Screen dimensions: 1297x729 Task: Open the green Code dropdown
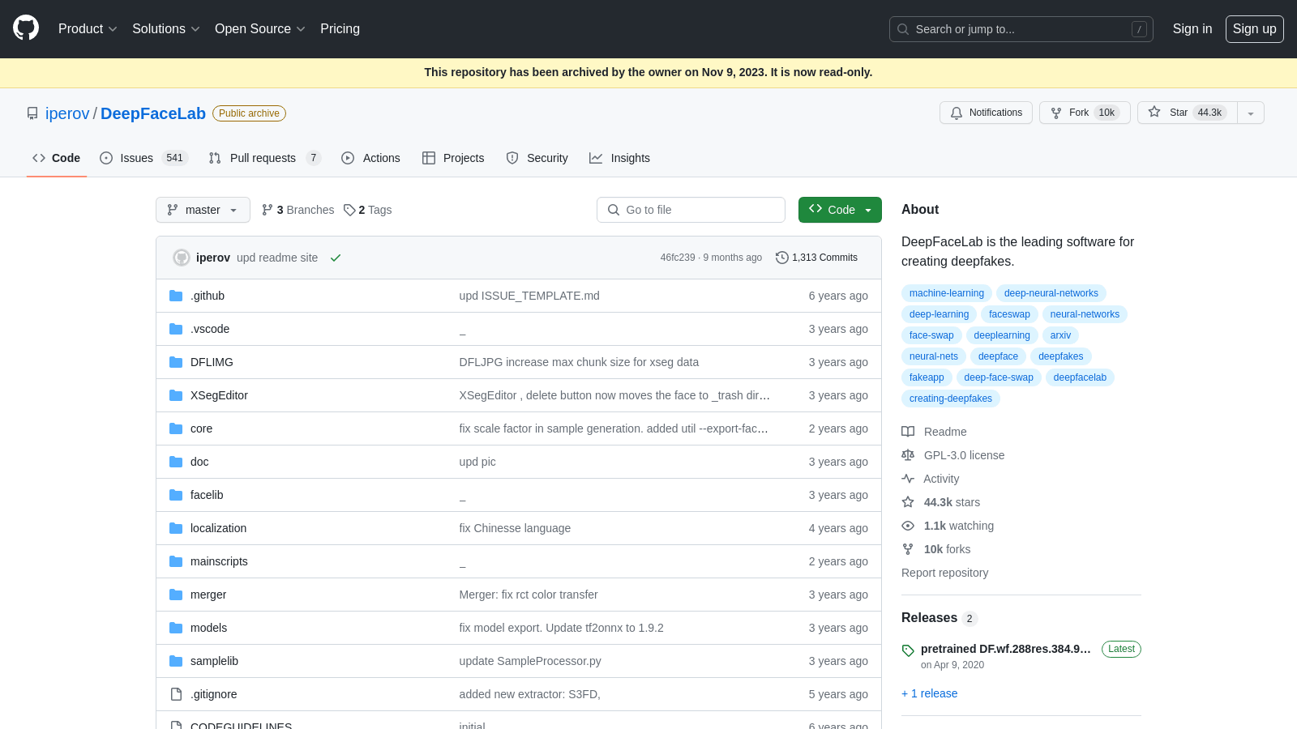(840, 210)
